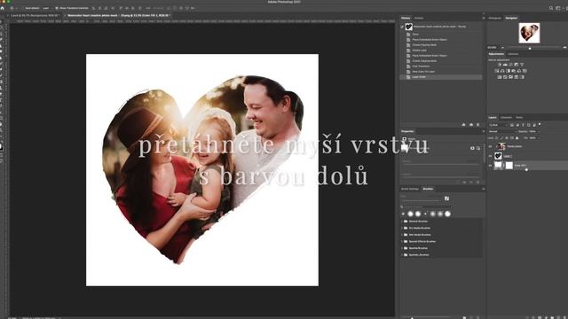568x319 pixels.
Task: Zoom out with Navigator small mountains icon
Action: click(502, 47)
